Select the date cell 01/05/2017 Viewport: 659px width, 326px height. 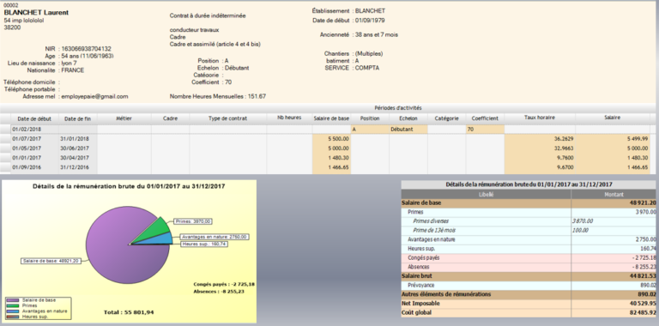click(x=34, y=148)
